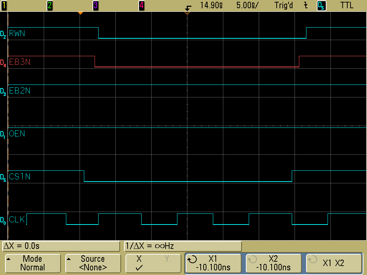Image resolution: width=367 pixels, height=275 pixels.
Task: Click the D4 EB3N channel marker
Action: coord(3,62)
